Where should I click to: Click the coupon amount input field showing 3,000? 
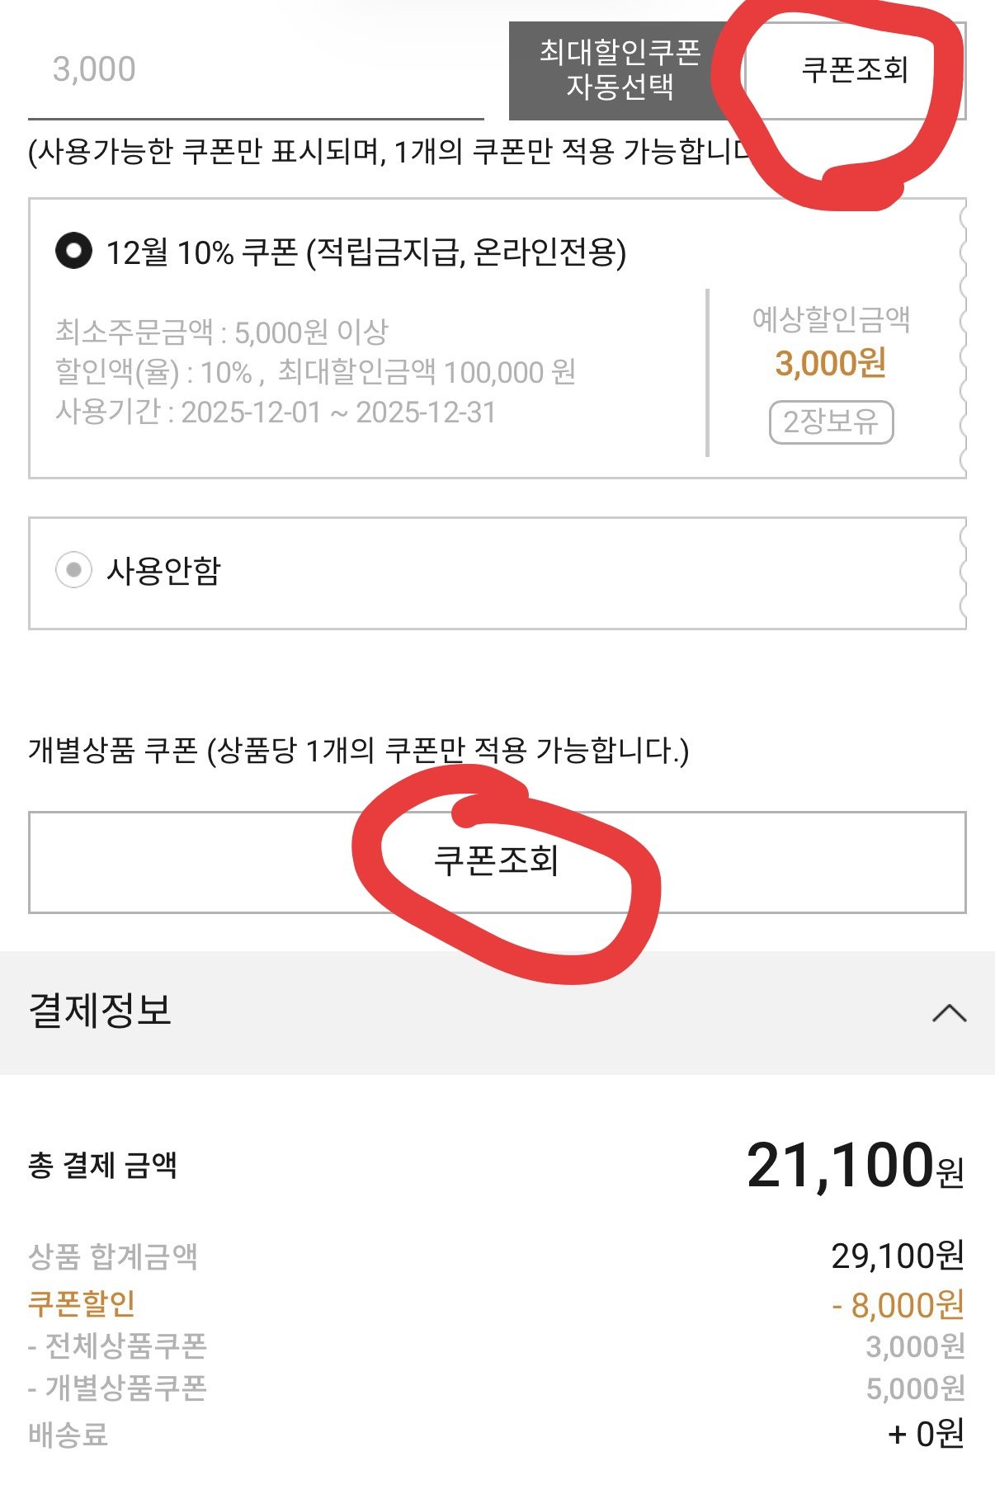pos(254,70)
